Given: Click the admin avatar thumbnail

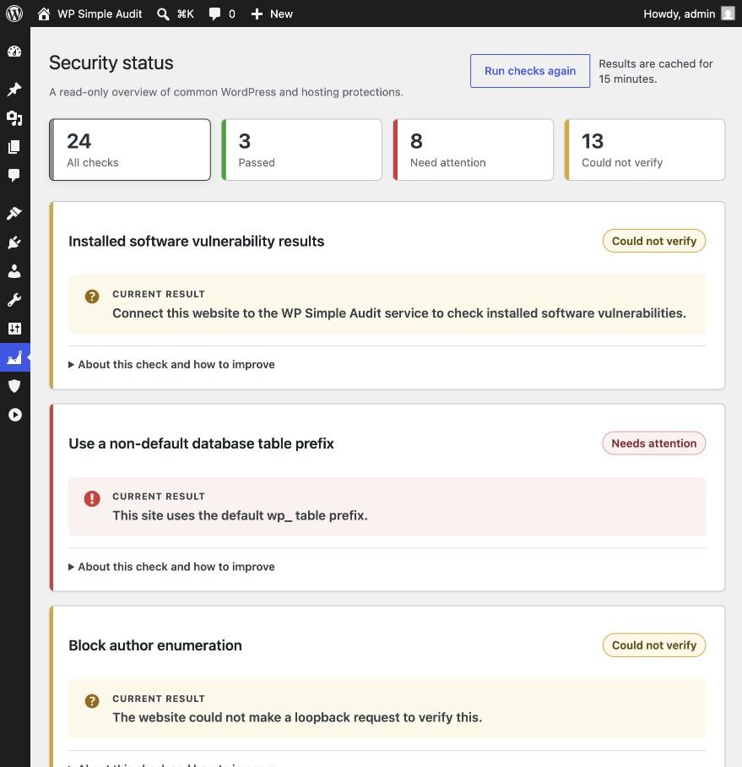Looking at the screenshot, I should 728,14.
